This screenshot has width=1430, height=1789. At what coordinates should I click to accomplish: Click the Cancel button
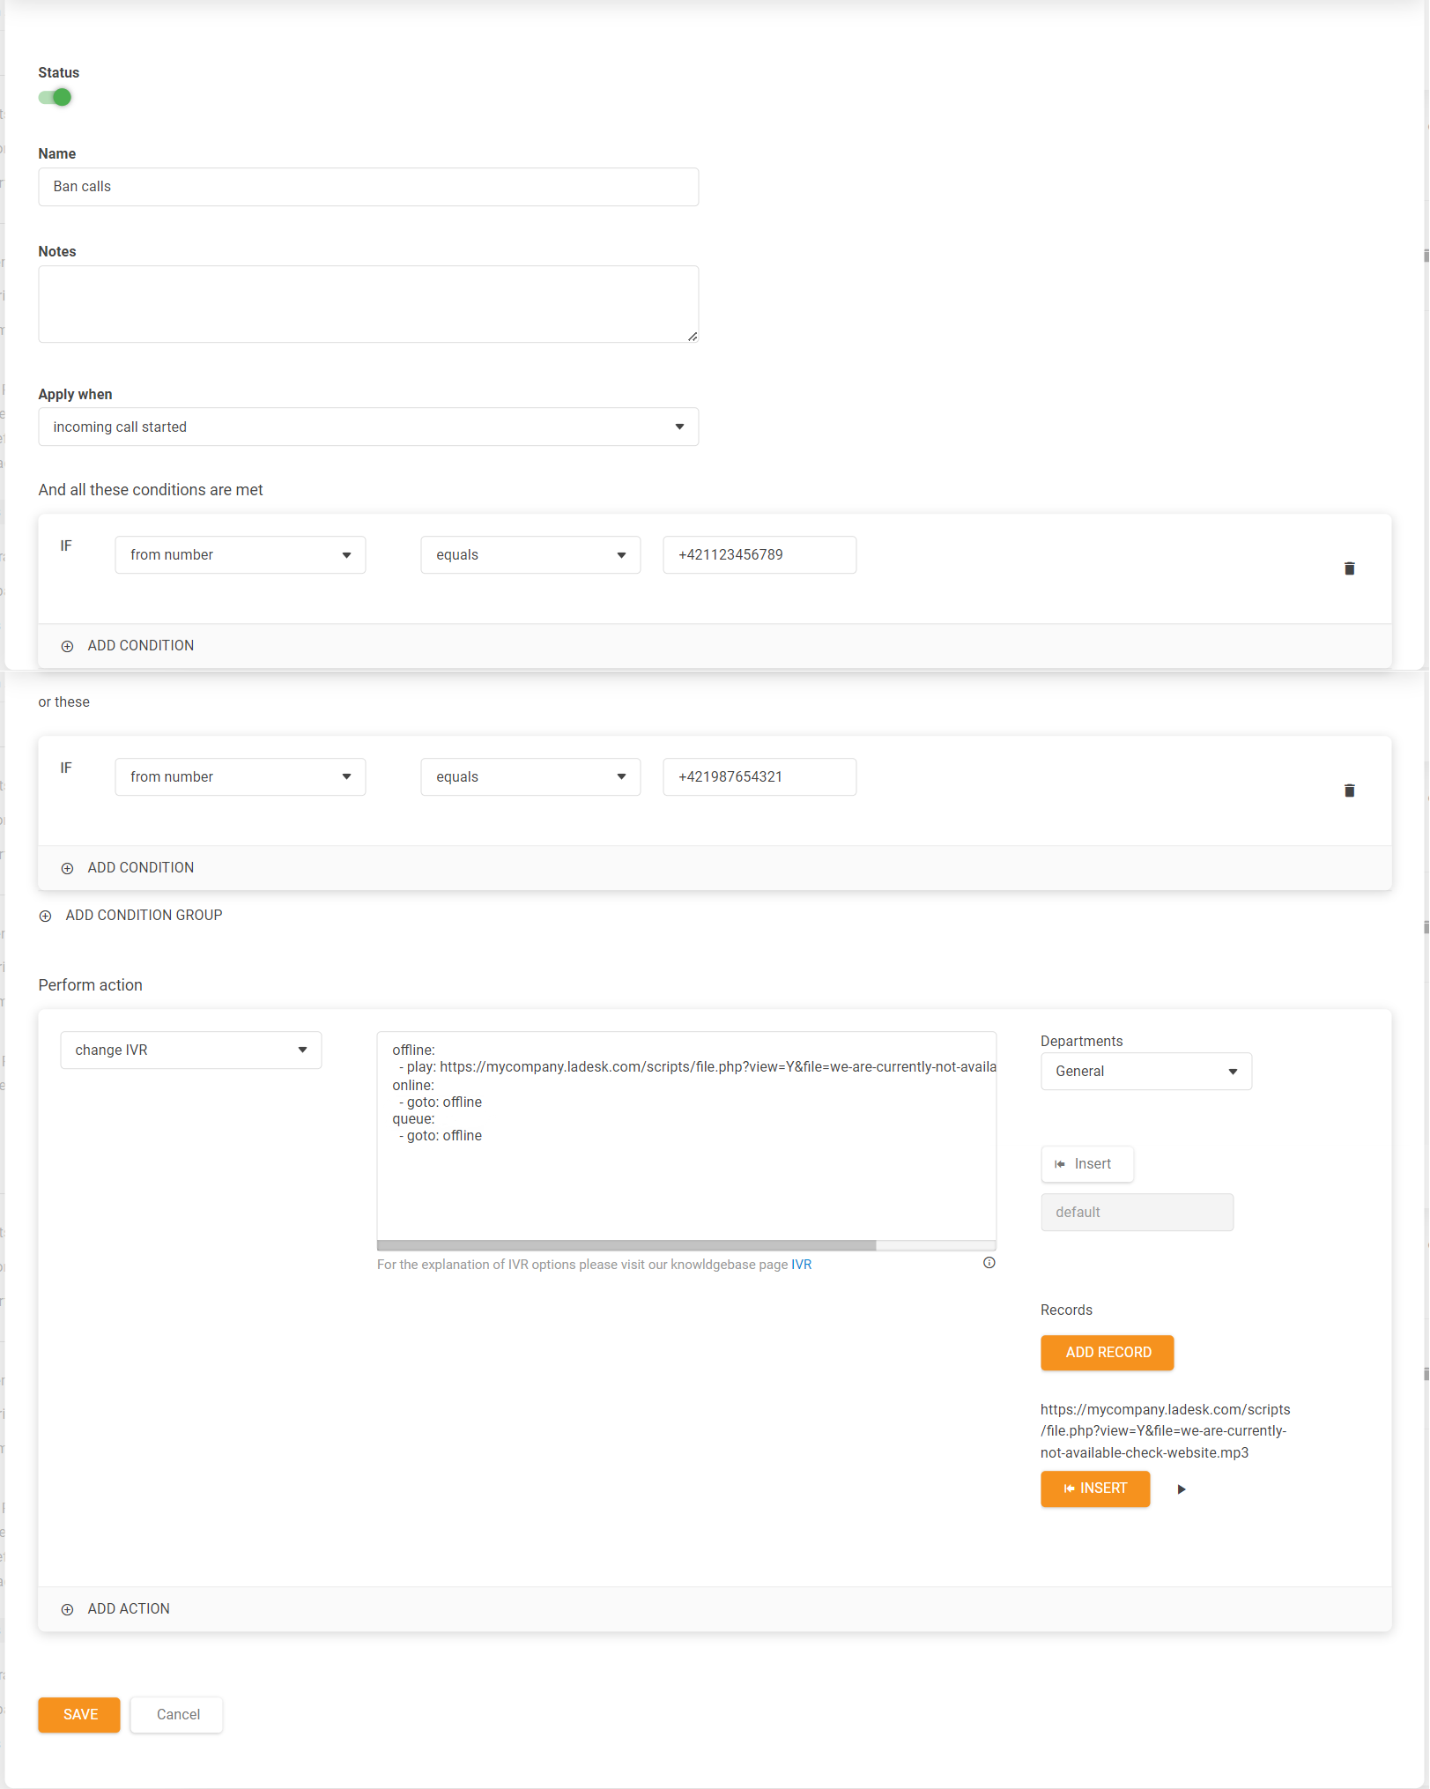tap(177, 1715)
